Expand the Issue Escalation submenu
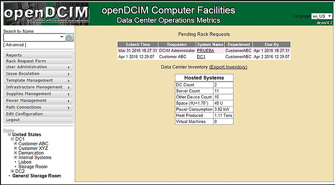The image size is (335, 185). (x=38, y=74)
